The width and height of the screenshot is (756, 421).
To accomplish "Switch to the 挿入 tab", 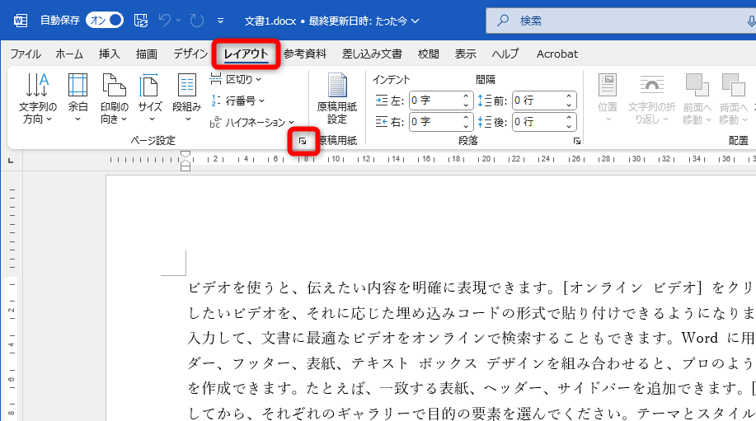I will coord(110,54).
